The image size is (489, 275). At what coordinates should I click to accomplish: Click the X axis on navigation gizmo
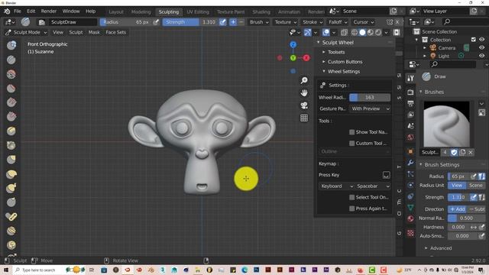(x=306, y=58)
